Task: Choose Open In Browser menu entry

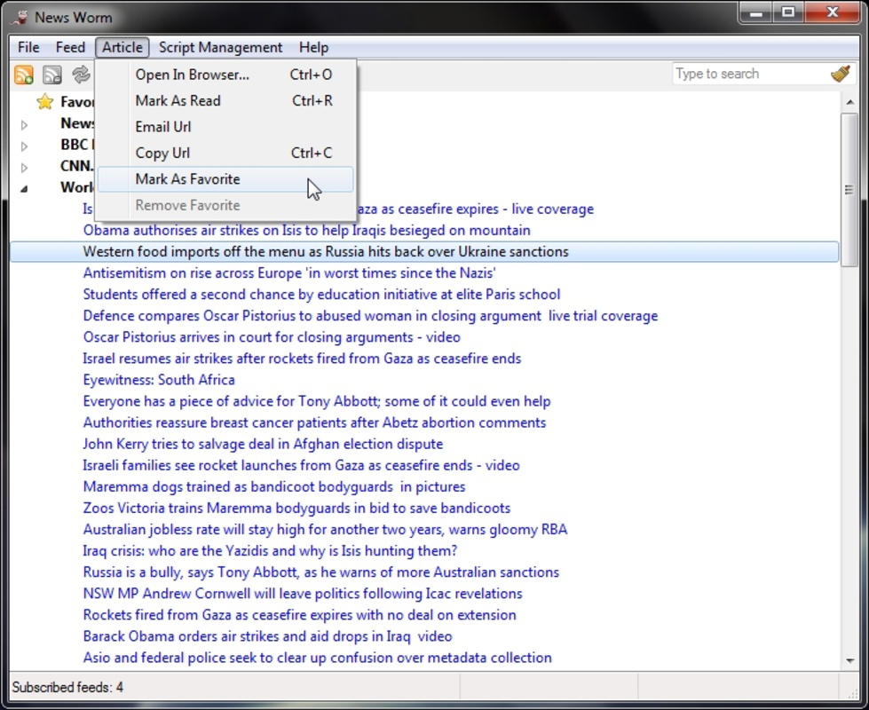Action: (225, 75)
